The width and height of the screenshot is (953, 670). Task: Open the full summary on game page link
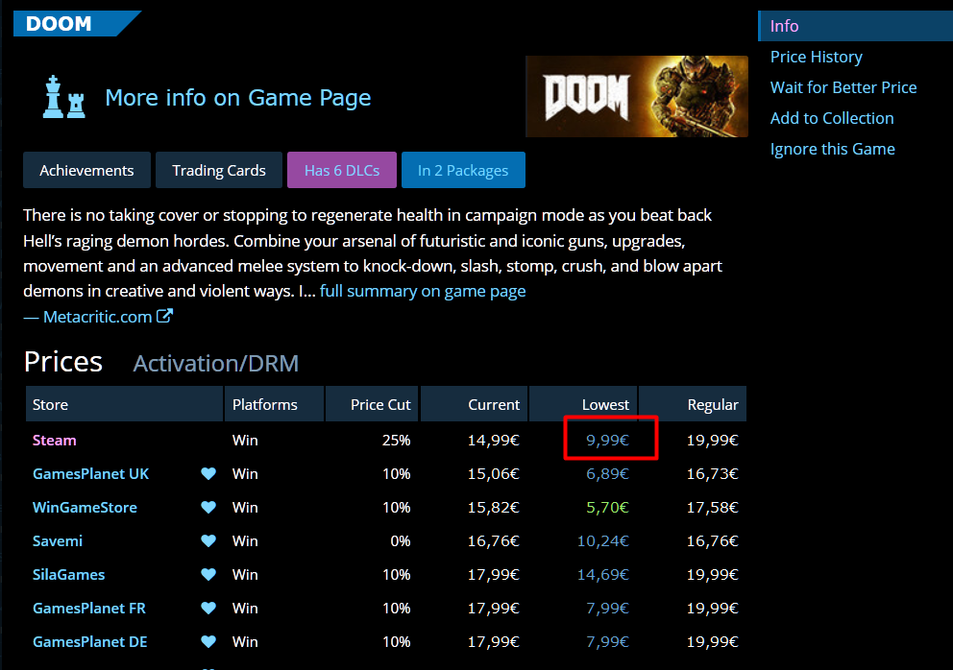(423, 291)
